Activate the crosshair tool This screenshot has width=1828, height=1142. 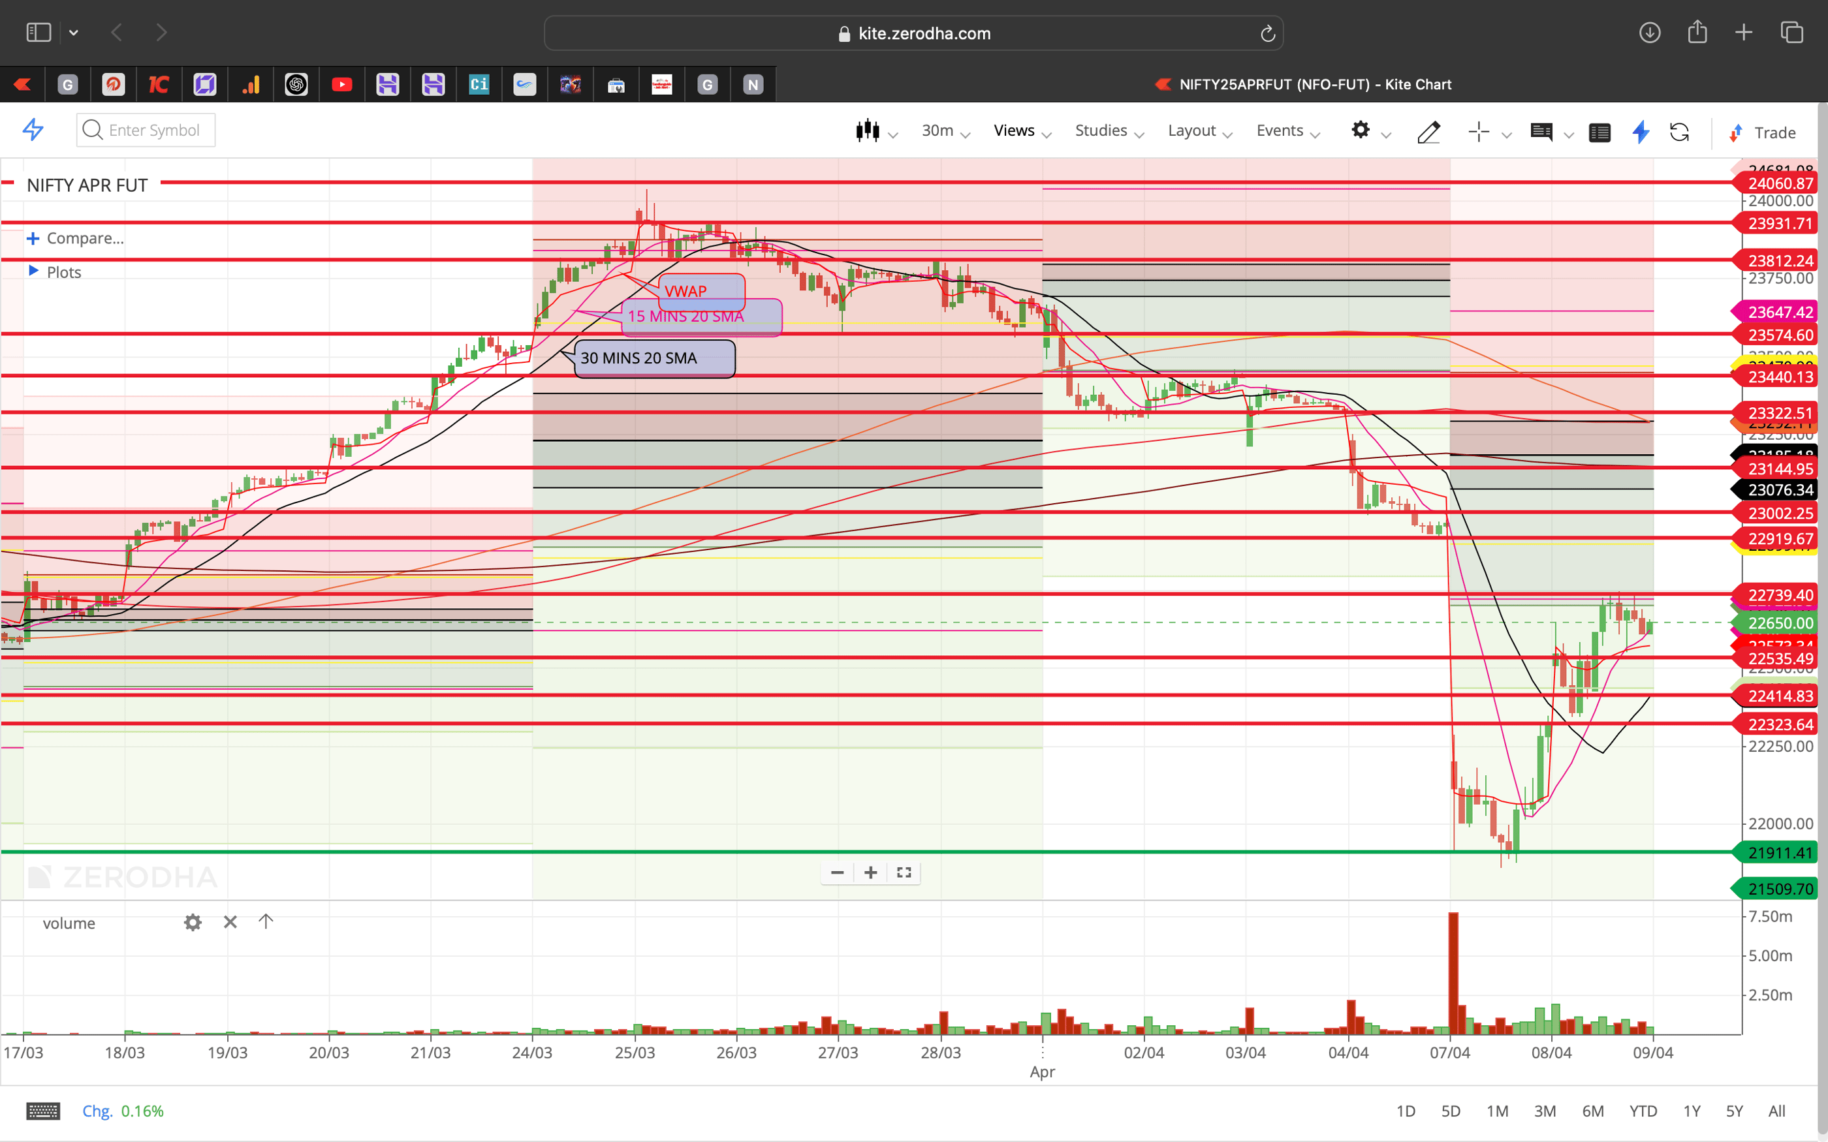1479,131
